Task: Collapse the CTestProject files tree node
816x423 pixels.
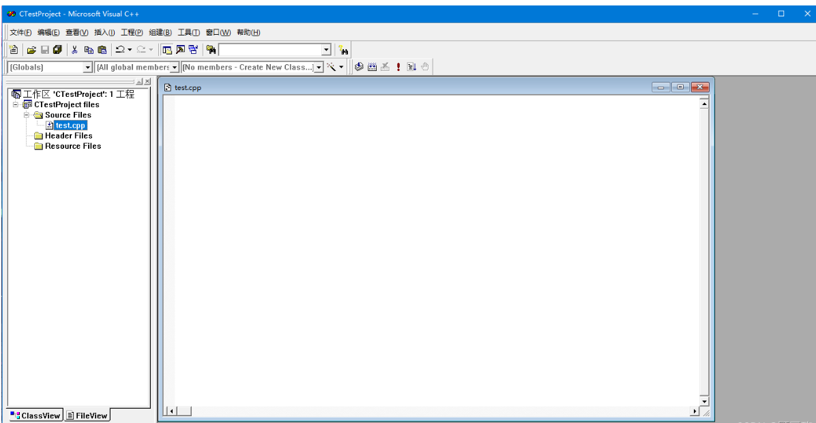Action: 16,104
